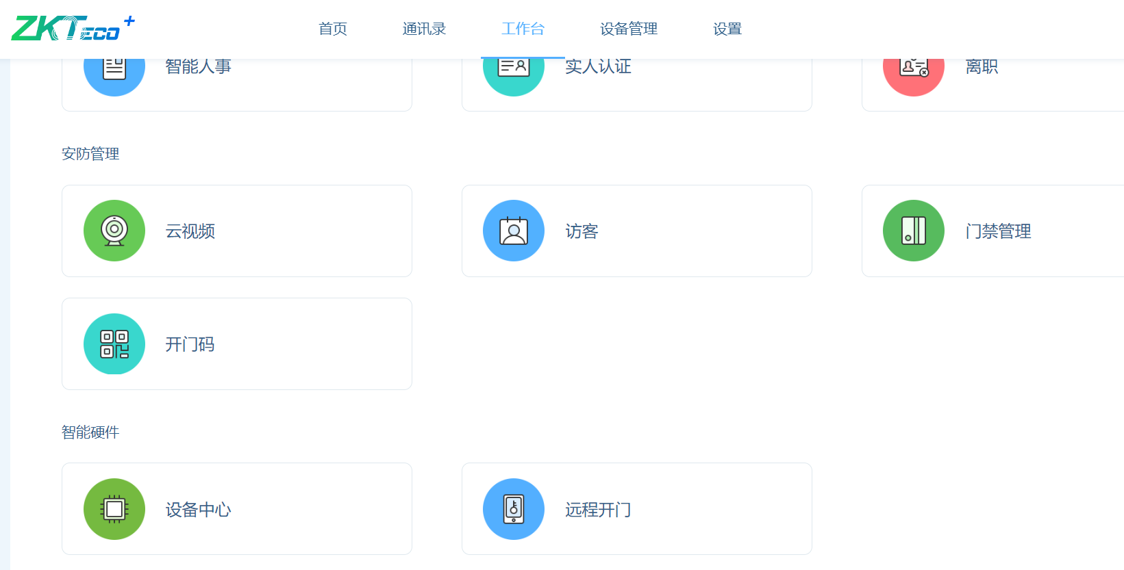This screenshot has height=570, width=1124.
Task: Click the 访客 card
Action: tap(636, 231)
